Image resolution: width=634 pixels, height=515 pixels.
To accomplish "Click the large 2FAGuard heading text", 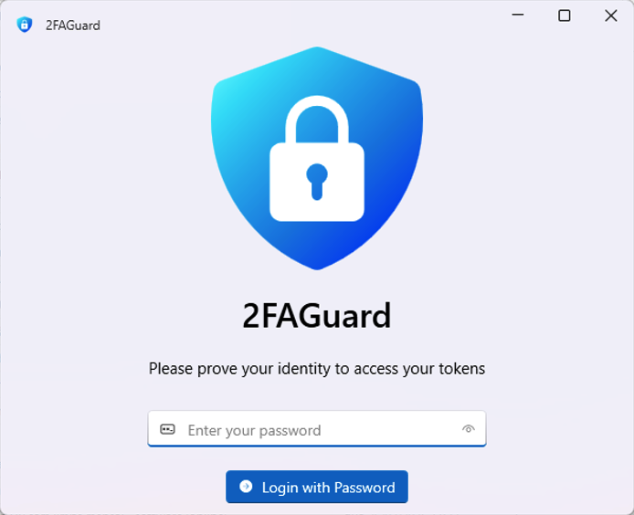I will coord(317,316).
